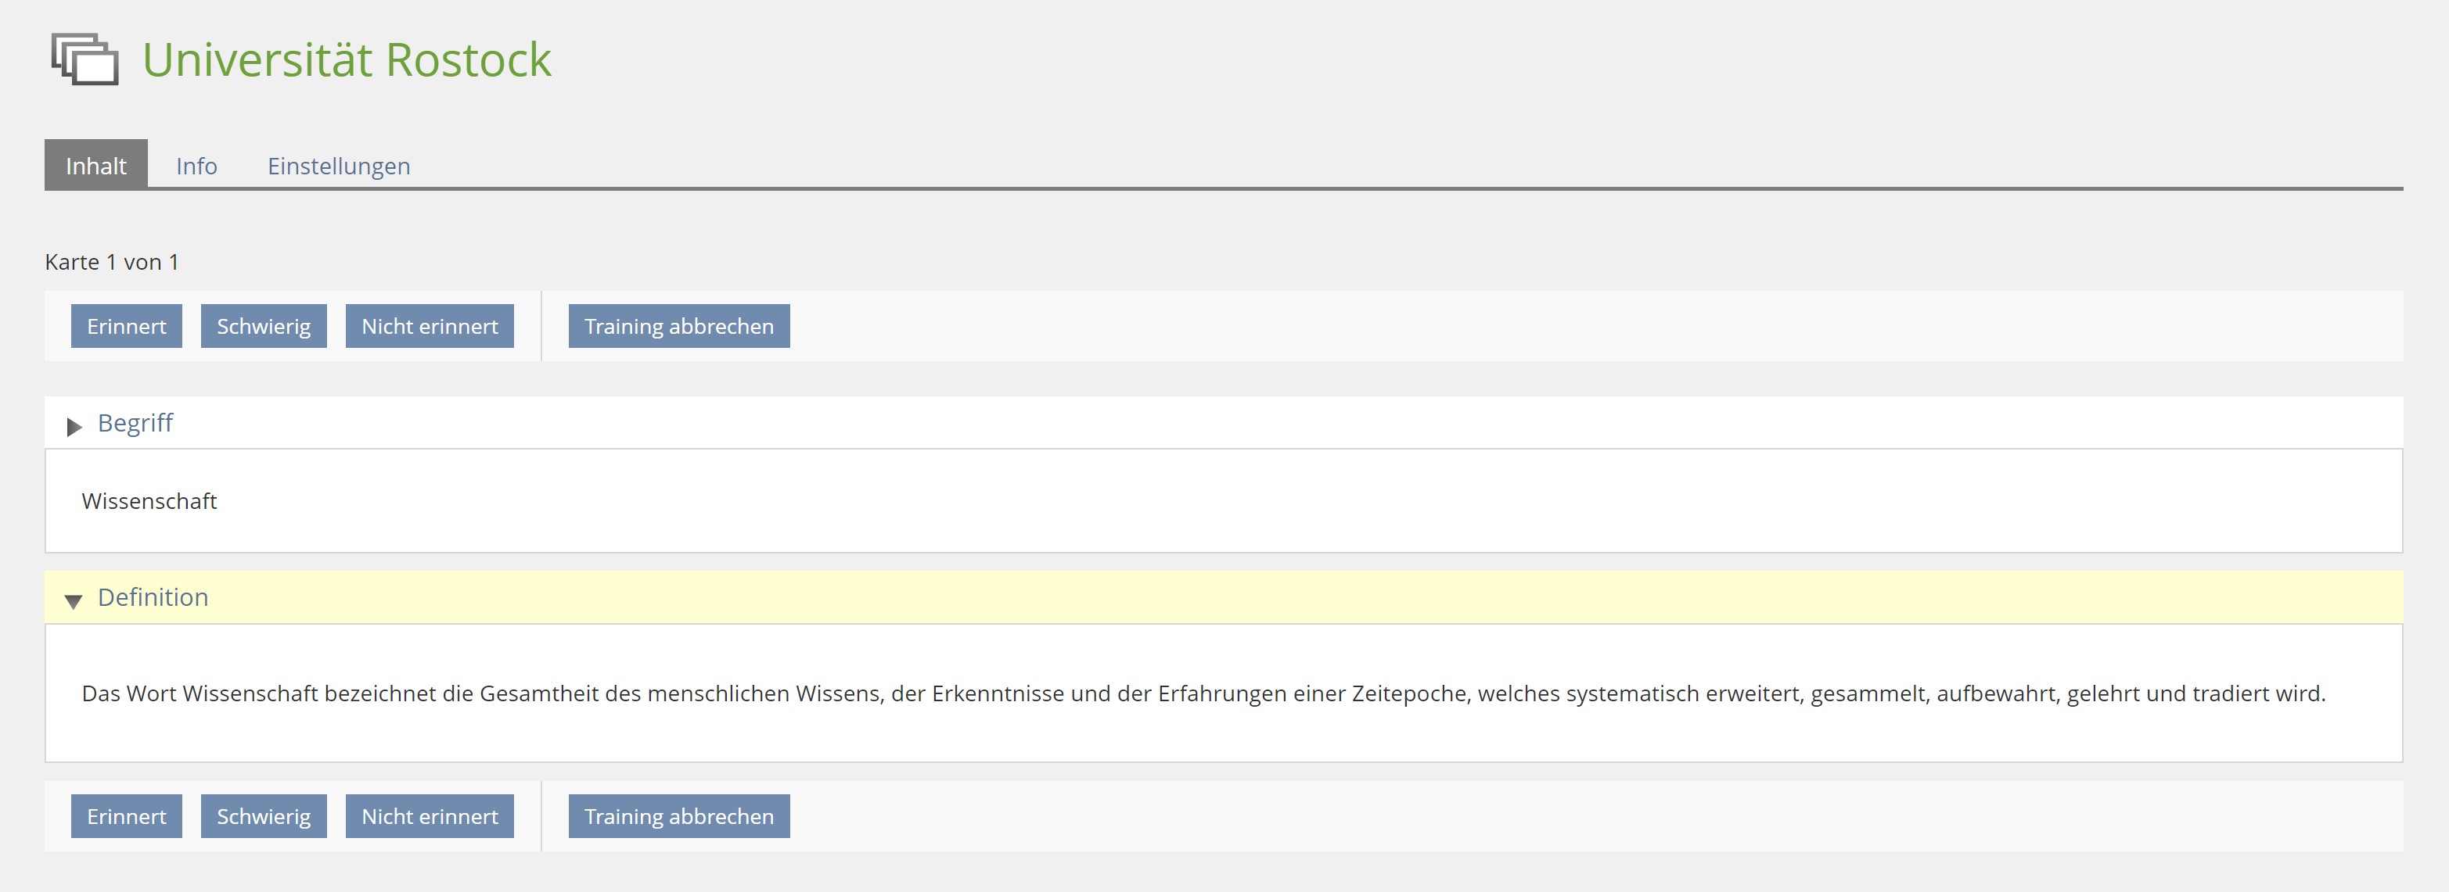Click bottom Schwierig button
This screenshot has height=892, width=2449.
pos(264,816)
